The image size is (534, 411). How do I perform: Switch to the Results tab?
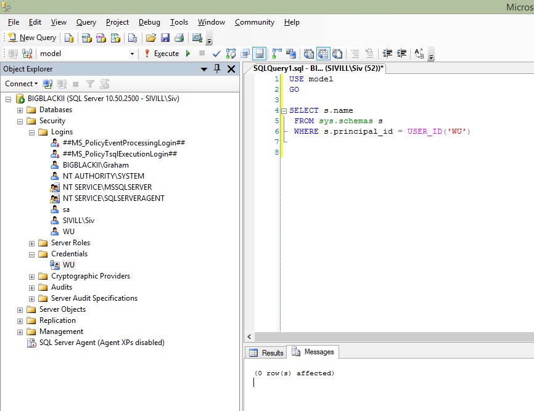266,352
